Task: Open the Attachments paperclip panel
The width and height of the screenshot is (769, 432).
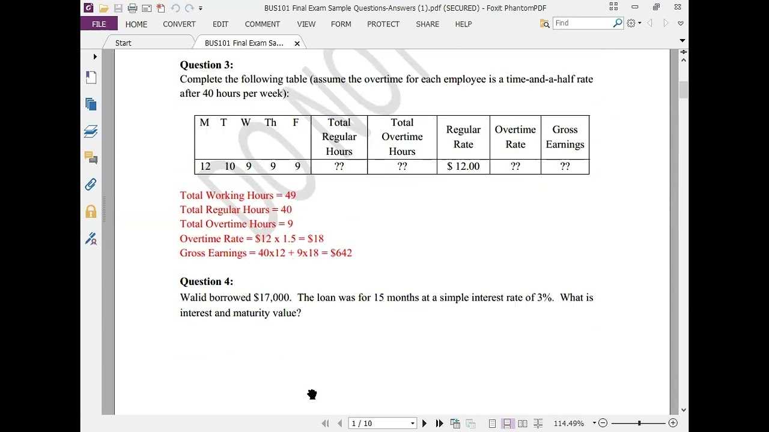Action: coord(91,184)
